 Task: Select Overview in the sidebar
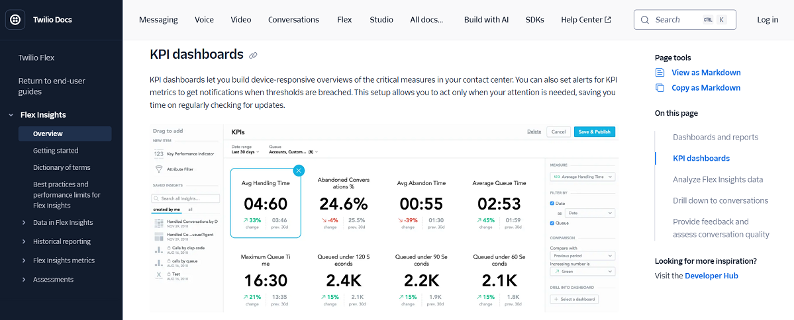tap(65, 134)
